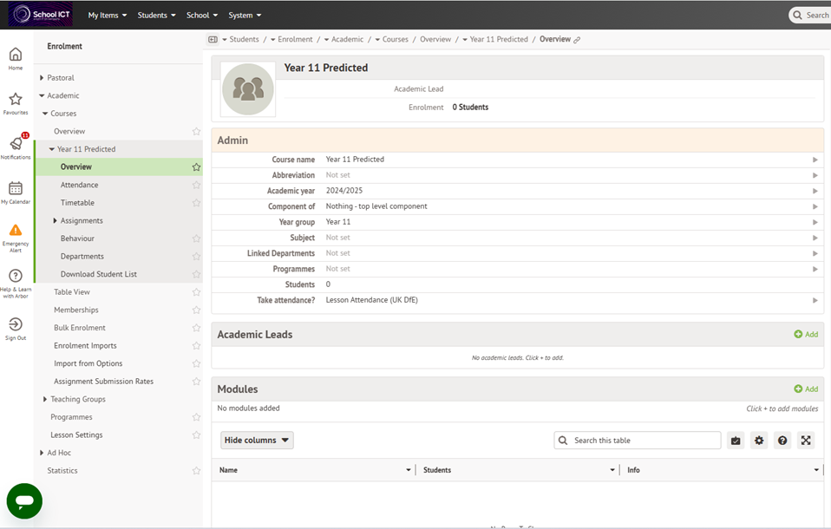The image size is (831, 529).
Task: Click the Emergency Alert warning icon
Action: [x=16, y=231]
